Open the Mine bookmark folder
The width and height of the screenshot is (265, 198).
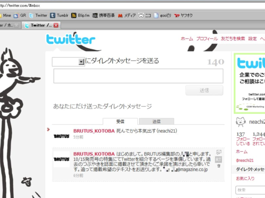click(x=5, y=16)
